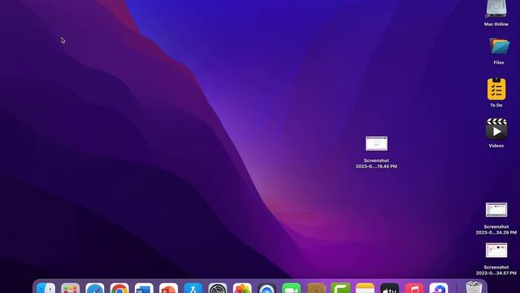The width and height of the screenshot is (520, 293).
Task: Open FaceTime in the Dock
Action: (291, 288)
